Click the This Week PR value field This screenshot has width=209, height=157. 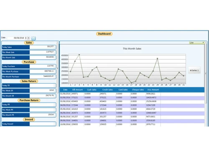43,110
